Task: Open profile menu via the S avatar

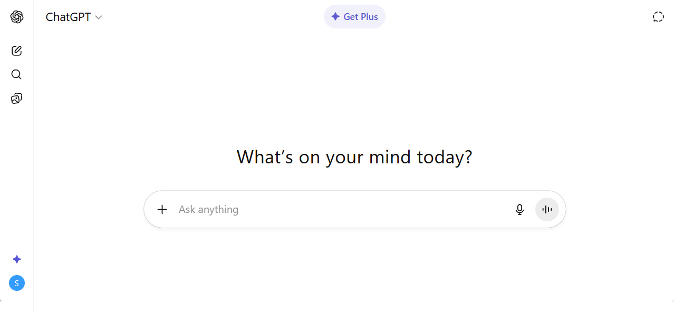Action: [17, 283]
